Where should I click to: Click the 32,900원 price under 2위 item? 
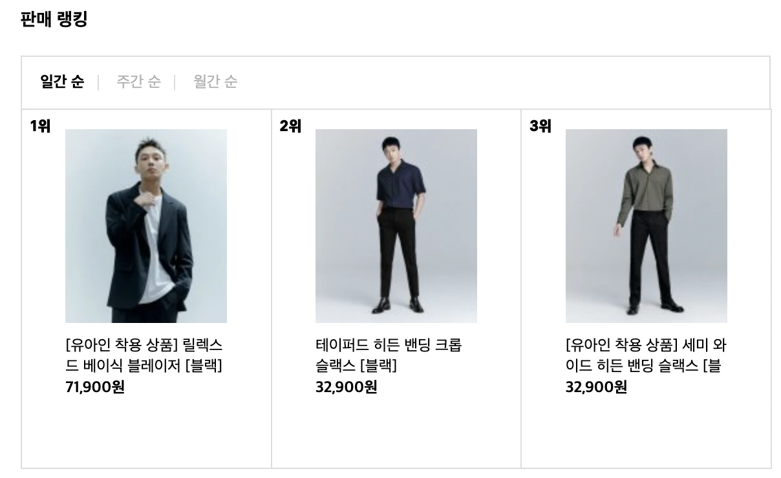pos(346,387)
